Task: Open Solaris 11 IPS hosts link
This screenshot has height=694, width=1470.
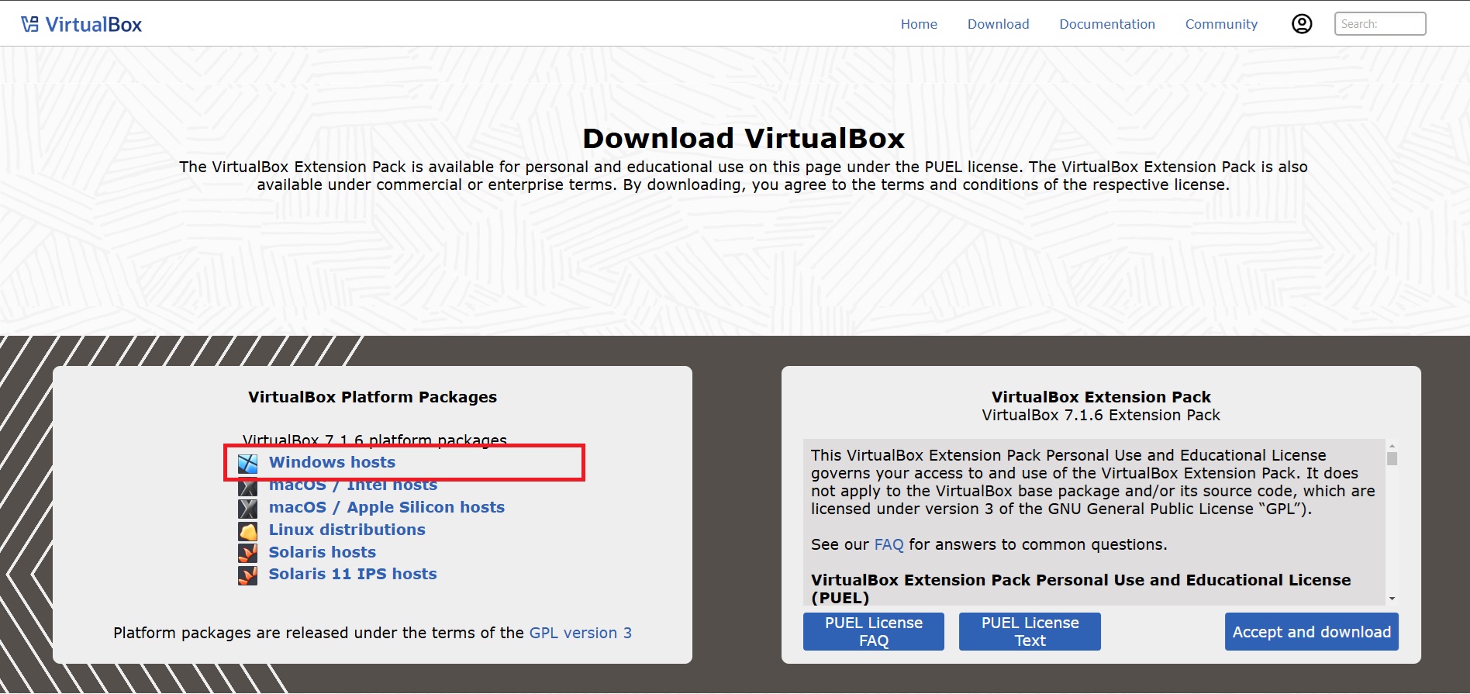Action: click(353, 574)
